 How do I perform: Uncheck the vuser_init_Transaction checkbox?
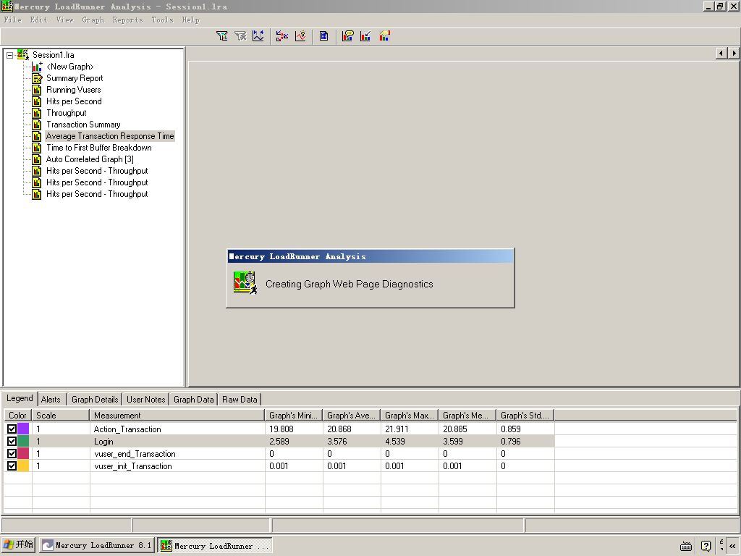coord(12,466)
